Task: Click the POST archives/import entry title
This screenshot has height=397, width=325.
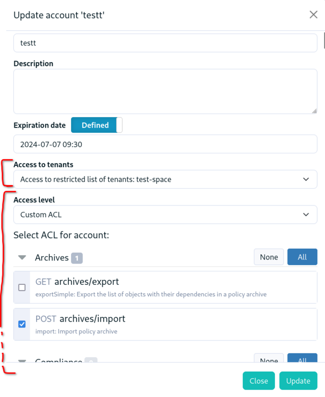Action: click(x=80, y=319)
